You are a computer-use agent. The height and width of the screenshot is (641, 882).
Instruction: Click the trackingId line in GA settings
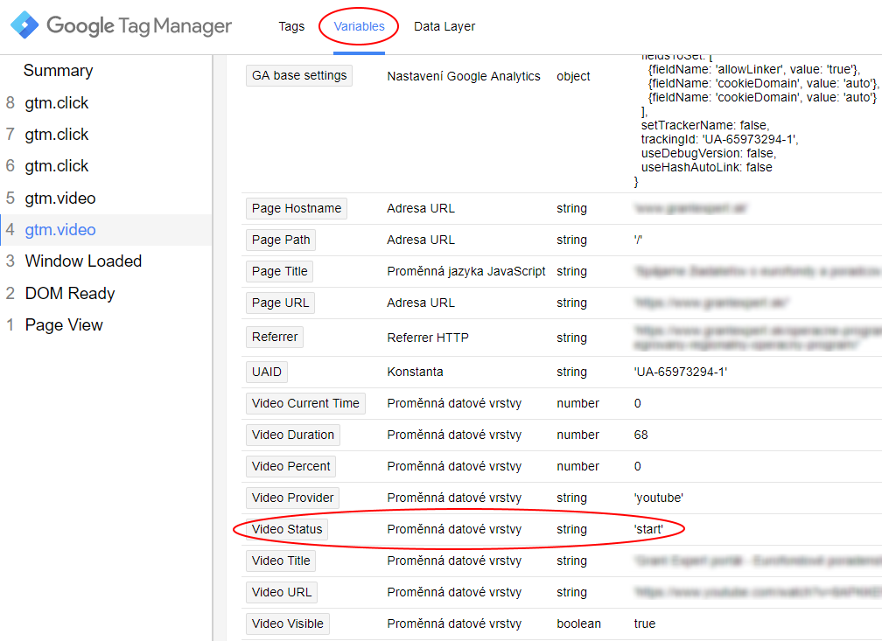[x=719, y=139]
